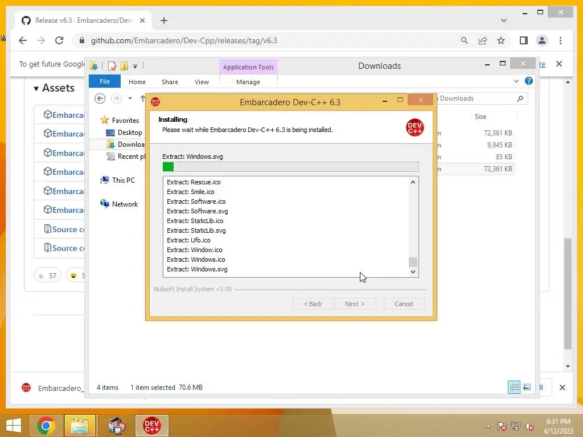Open the Chrome tab search chevron
The width and height of the screenshot is (583, 437).
click(503, 20)
